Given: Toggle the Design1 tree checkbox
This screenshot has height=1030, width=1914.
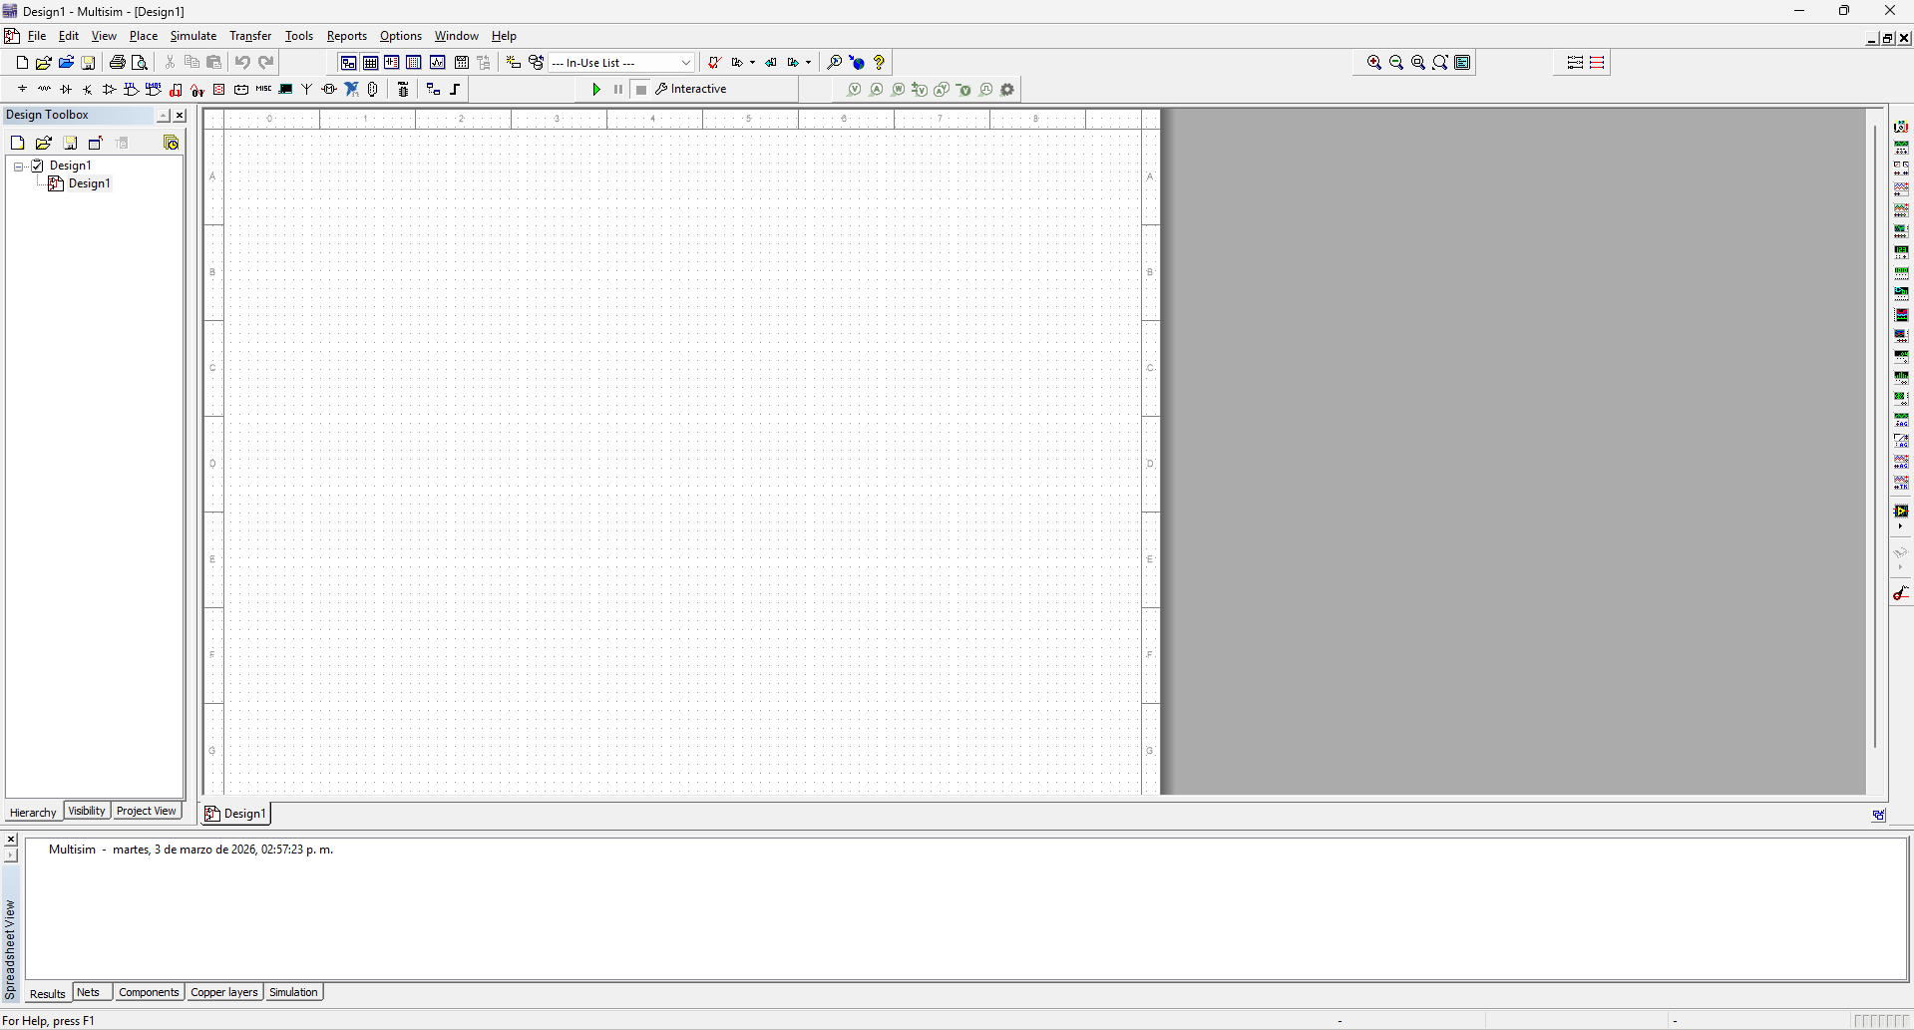Looking at the screenshot, I should pyautogui.click(x=38, y=166).
